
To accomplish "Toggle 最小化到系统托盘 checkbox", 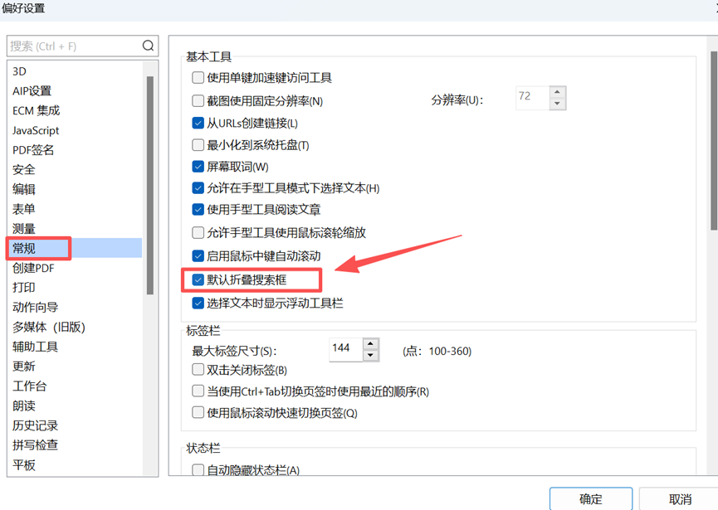I will point(198,145).
